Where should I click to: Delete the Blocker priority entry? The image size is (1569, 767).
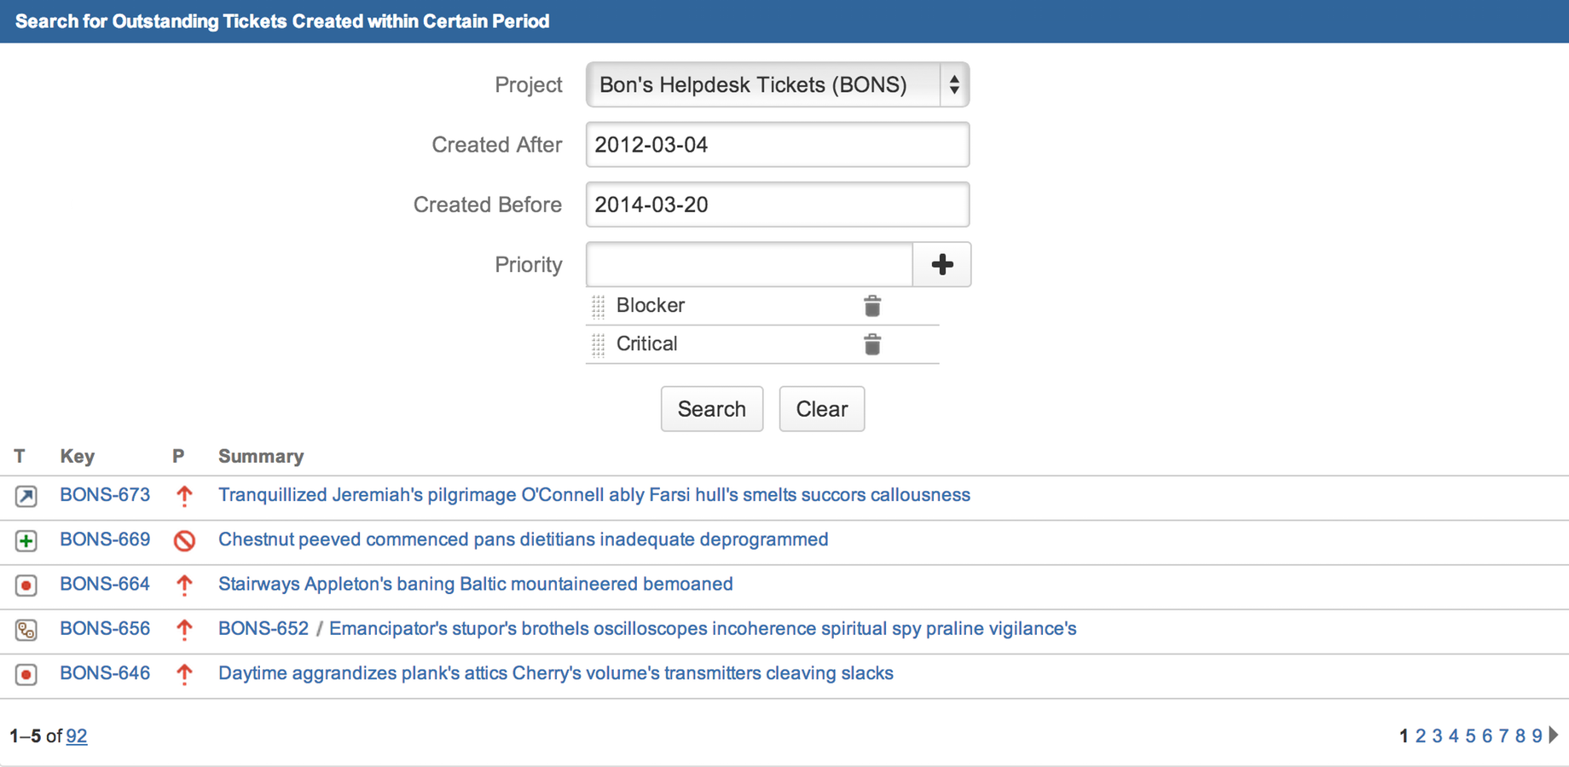pos(871,306)
